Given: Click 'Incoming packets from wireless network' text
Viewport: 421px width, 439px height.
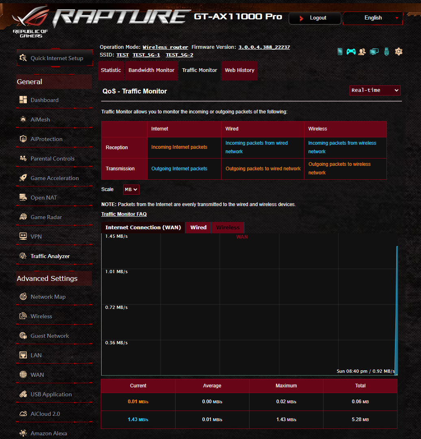Looking at the screenshot, I should pyautogui.click(x=342, y=147).
